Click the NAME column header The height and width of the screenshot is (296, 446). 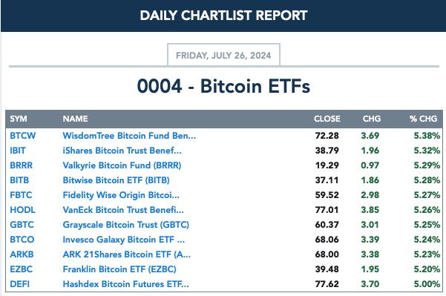(76, 119)
